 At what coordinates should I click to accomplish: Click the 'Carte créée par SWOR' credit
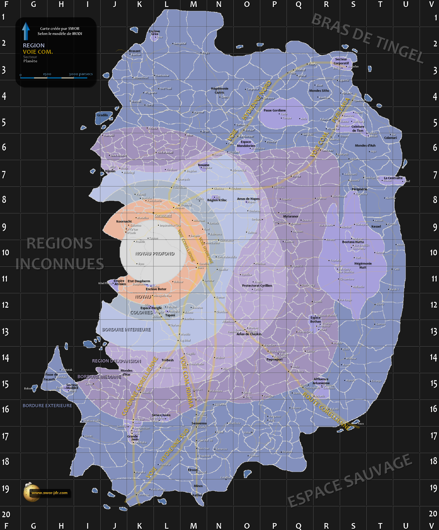[x=60, y=28]
